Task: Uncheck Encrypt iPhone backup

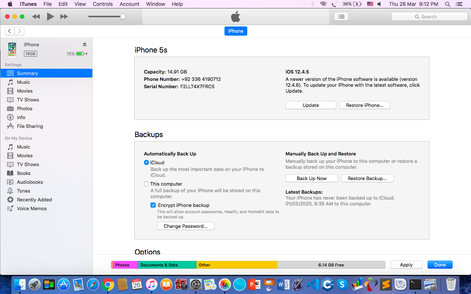Action: click(153, 205)
